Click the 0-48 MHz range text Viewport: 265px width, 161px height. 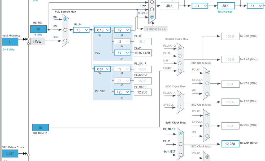point(8,50)
